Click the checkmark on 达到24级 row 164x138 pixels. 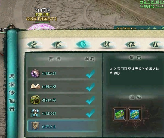[x=90, y=74]
